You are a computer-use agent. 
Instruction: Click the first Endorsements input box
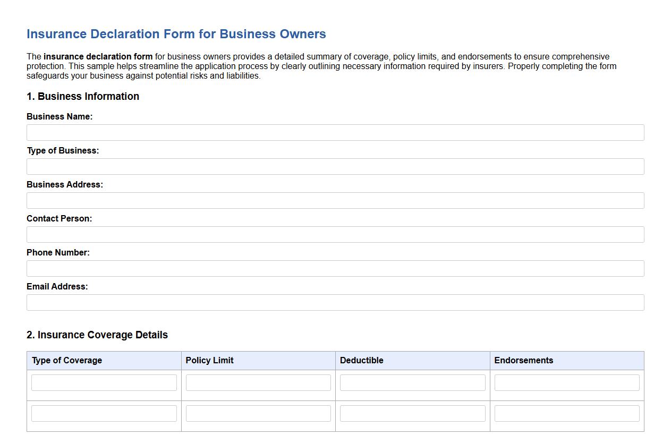[x=566, y=382]
